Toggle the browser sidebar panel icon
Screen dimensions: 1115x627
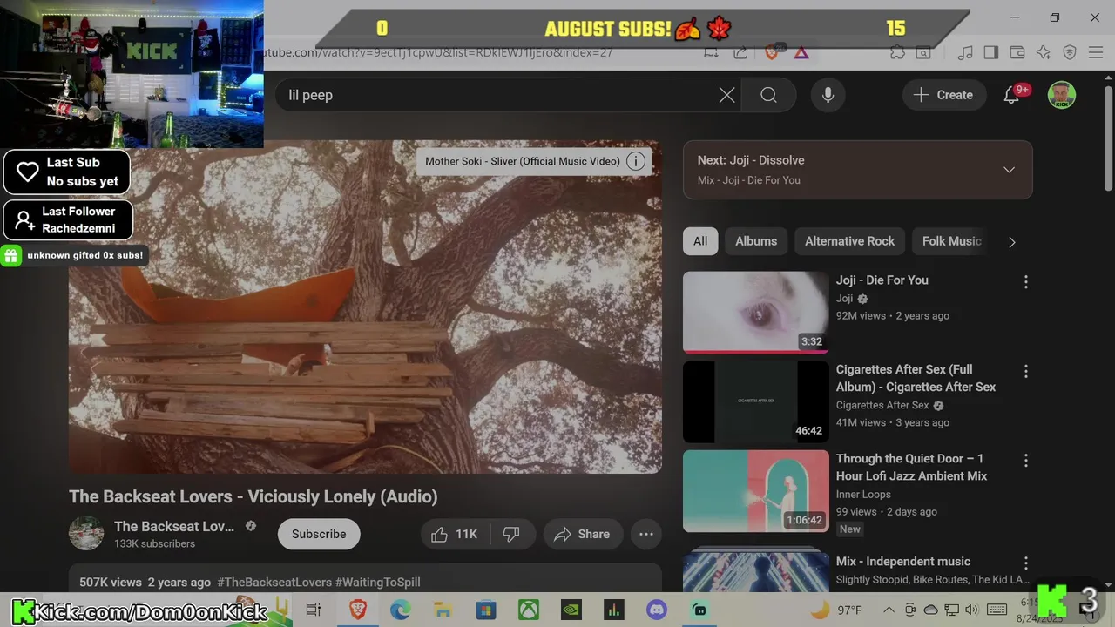point(990,52)
